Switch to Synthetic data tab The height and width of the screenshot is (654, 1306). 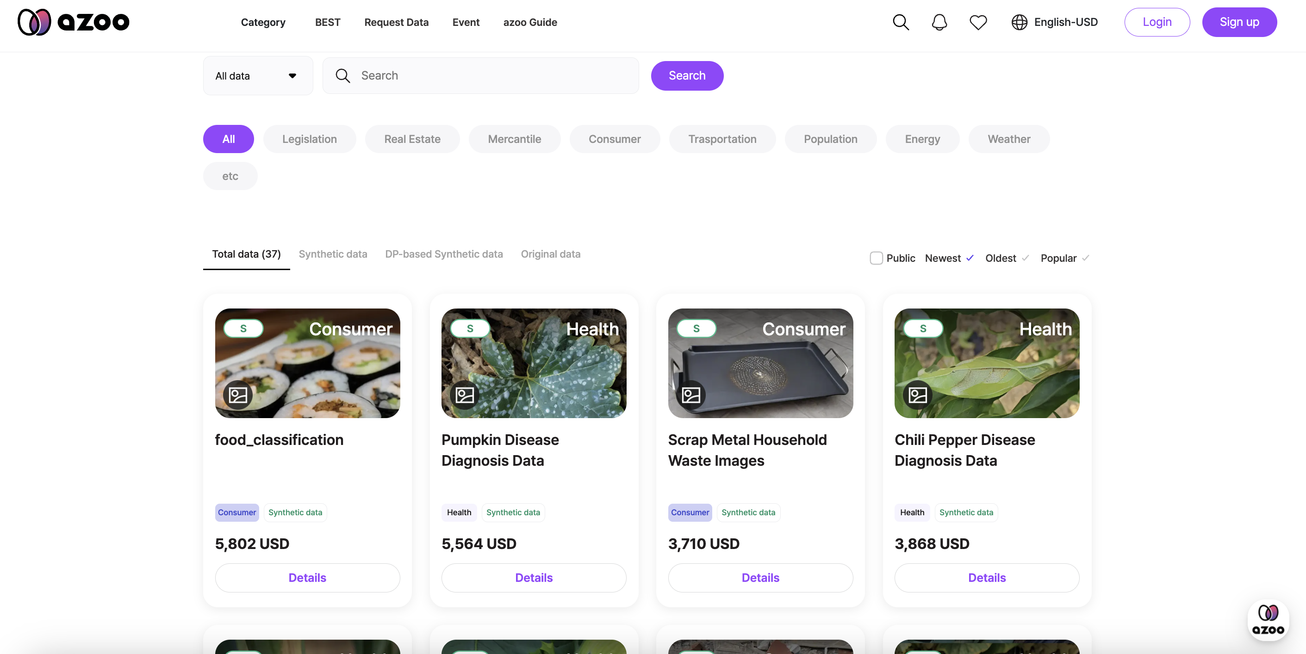pyautogui.click(x=333, y=254)
